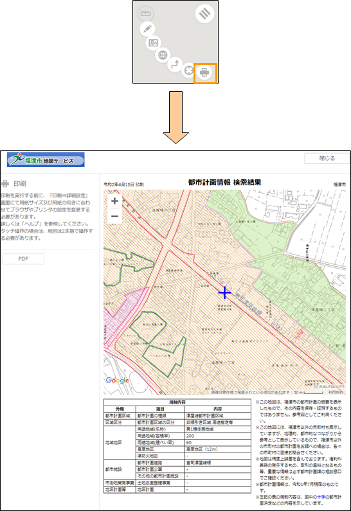Click the crosshair current location icon
351x511 pixels.
pos(188,70)
